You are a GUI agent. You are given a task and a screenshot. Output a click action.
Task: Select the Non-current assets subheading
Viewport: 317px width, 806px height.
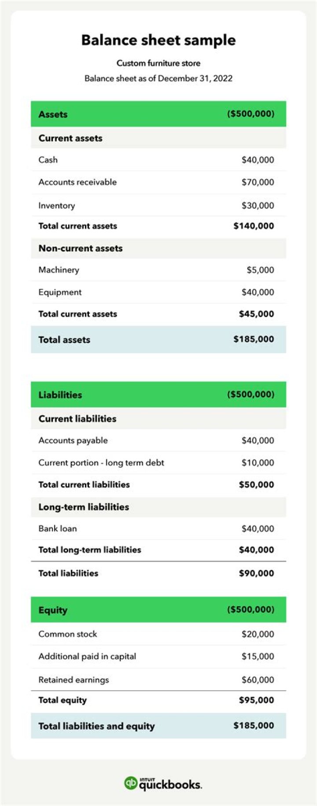click(x=81, y=248)
